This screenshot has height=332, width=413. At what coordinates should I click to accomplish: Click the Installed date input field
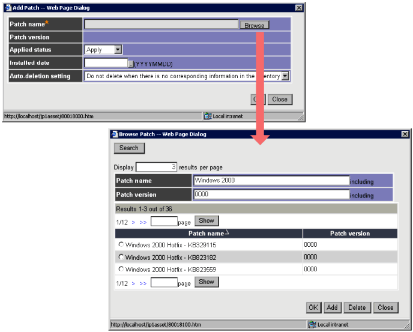[x=106, y=63]
